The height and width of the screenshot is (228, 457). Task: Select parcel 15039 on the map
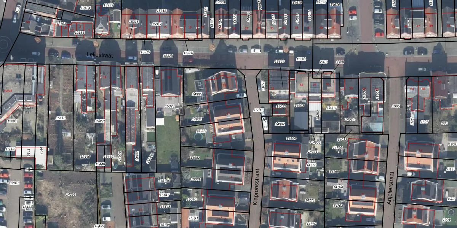[196, 179]
